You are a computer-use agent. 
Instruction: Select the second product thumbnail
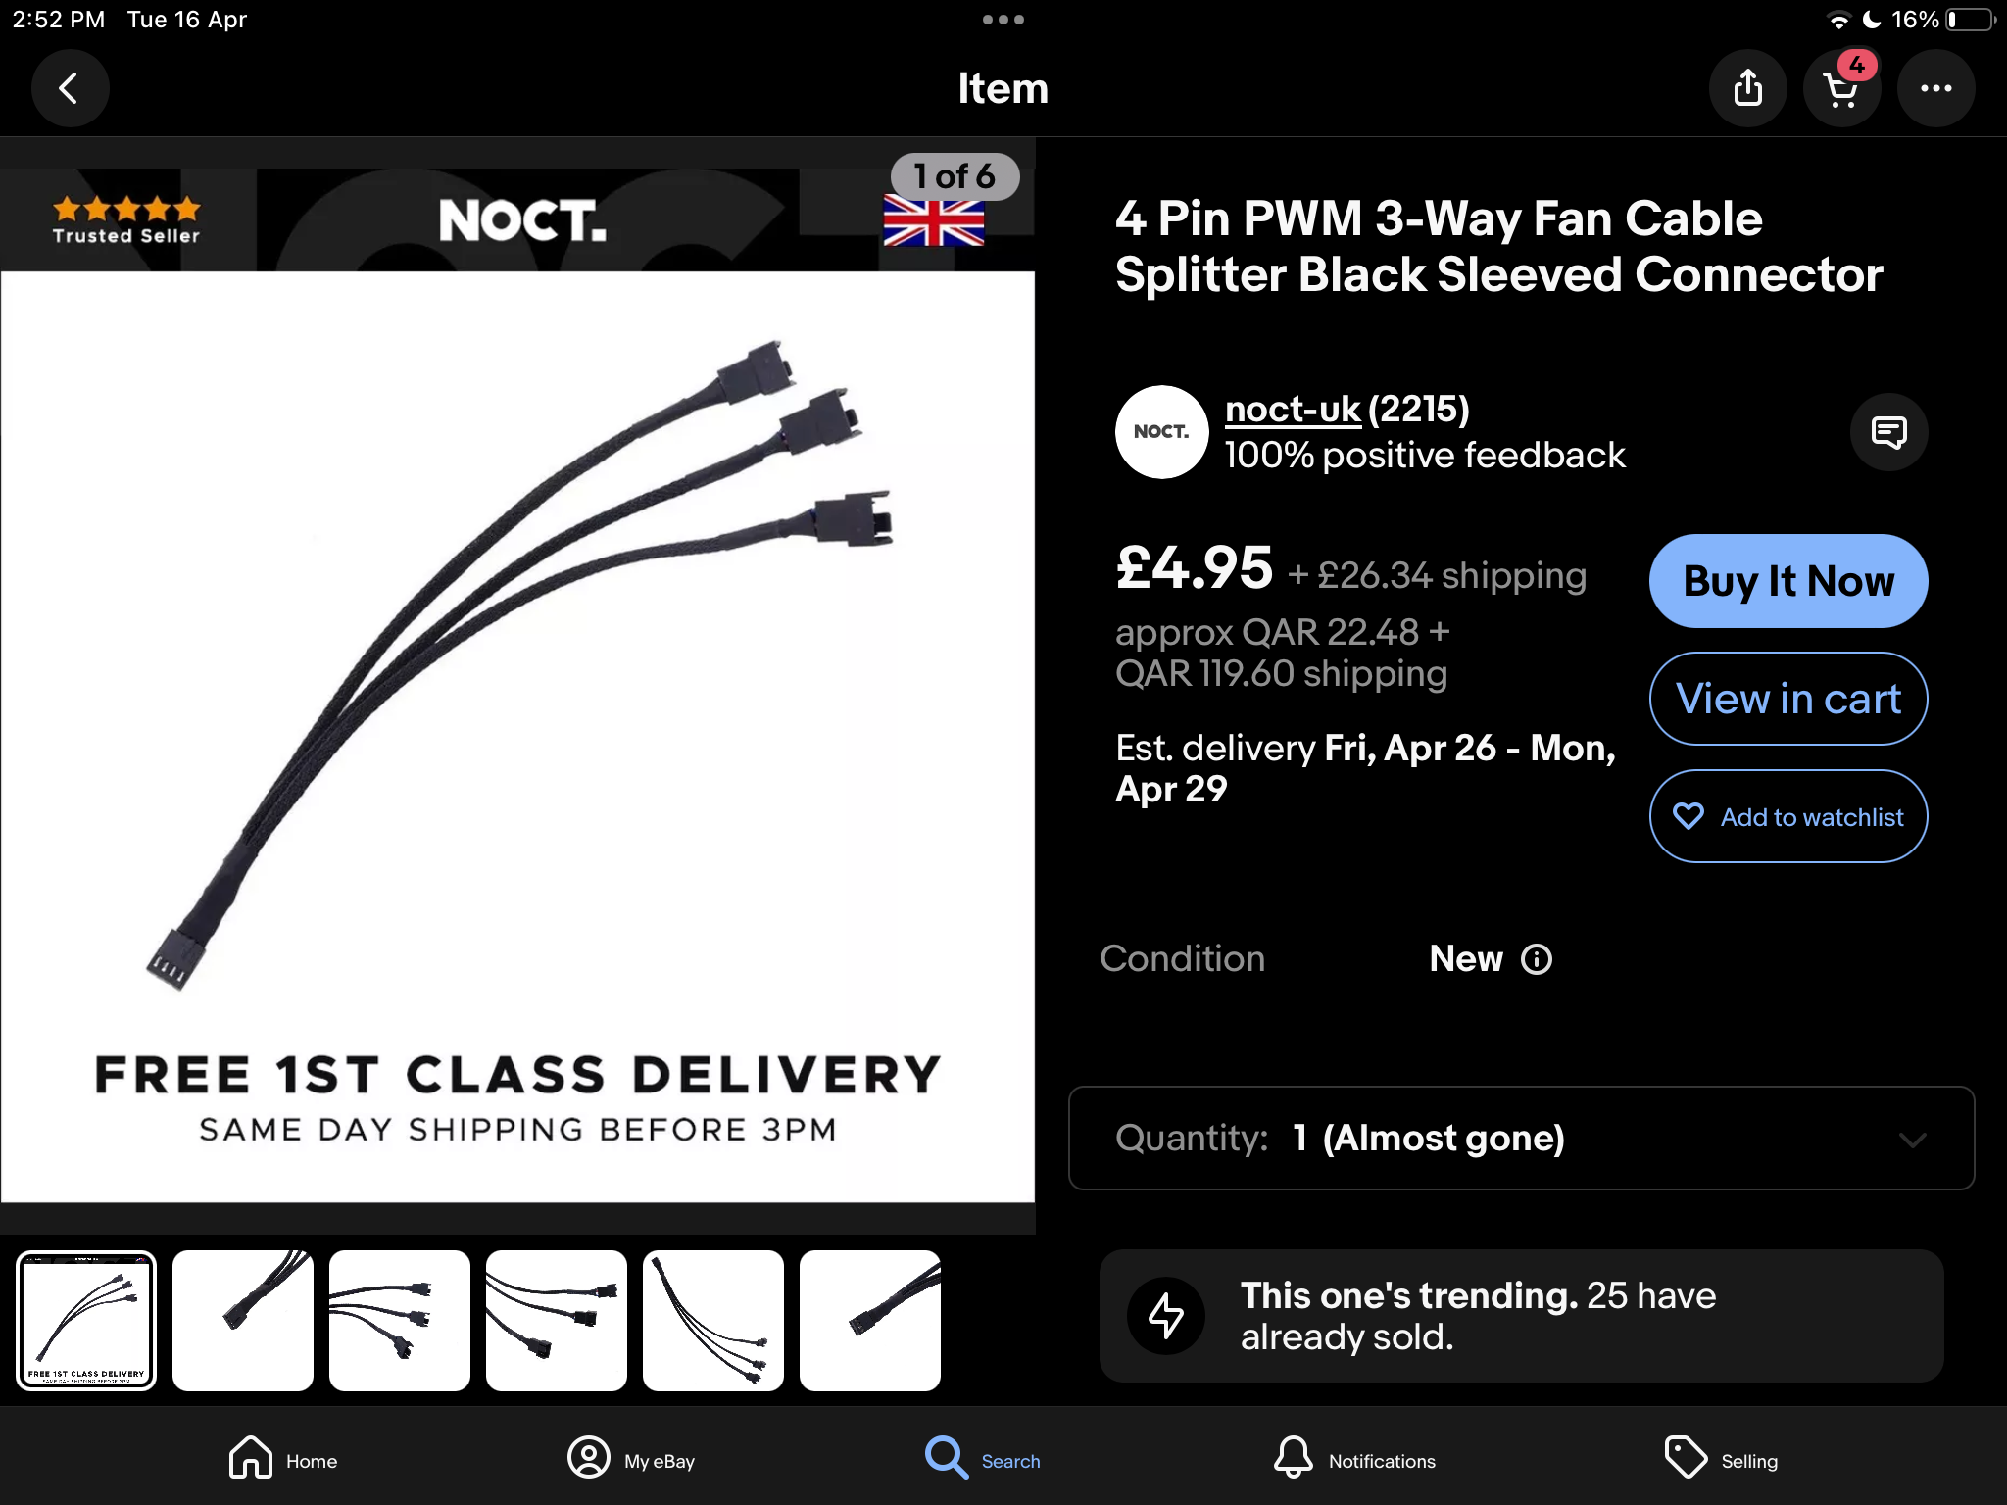click(x=243, y=1321)
